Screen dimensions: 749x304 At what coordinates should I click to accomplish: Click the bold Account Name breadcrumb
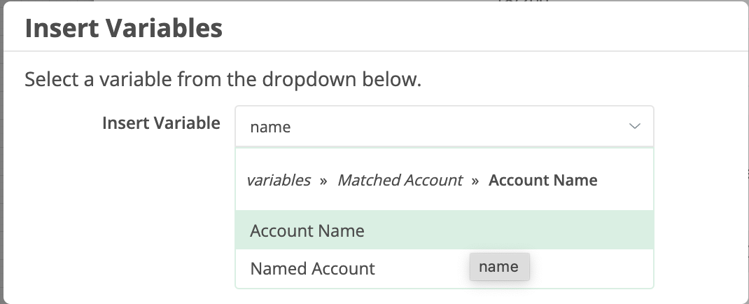point(542,181)
